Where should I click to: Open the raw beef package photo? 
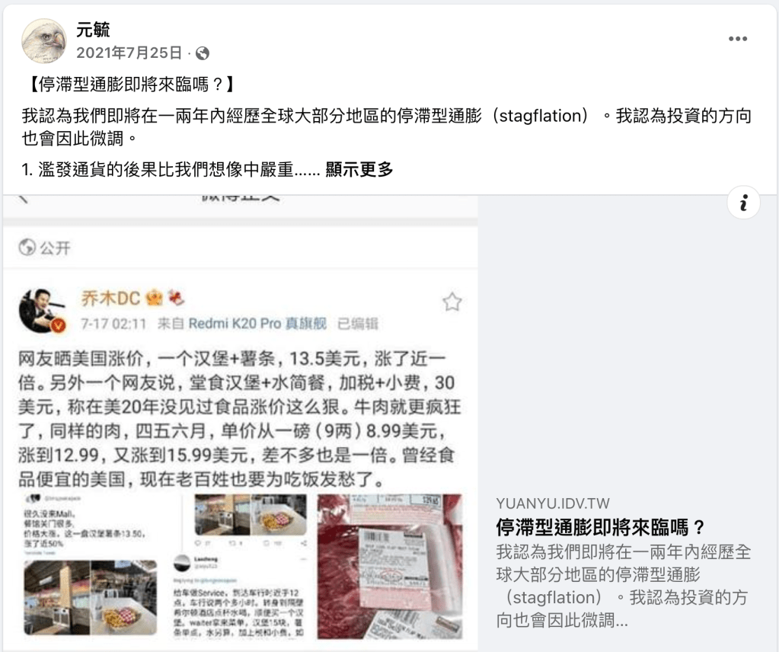tap(390, 567)
